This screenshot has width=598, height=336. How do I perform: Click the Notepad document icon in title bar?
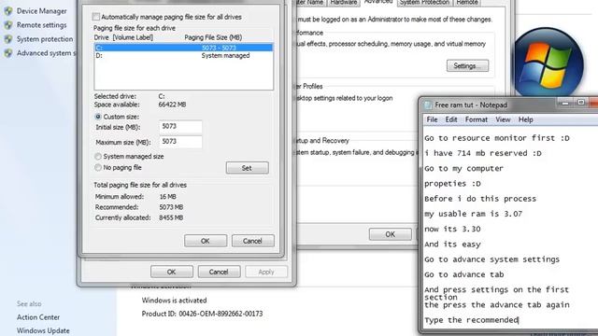tap(428, 105)
